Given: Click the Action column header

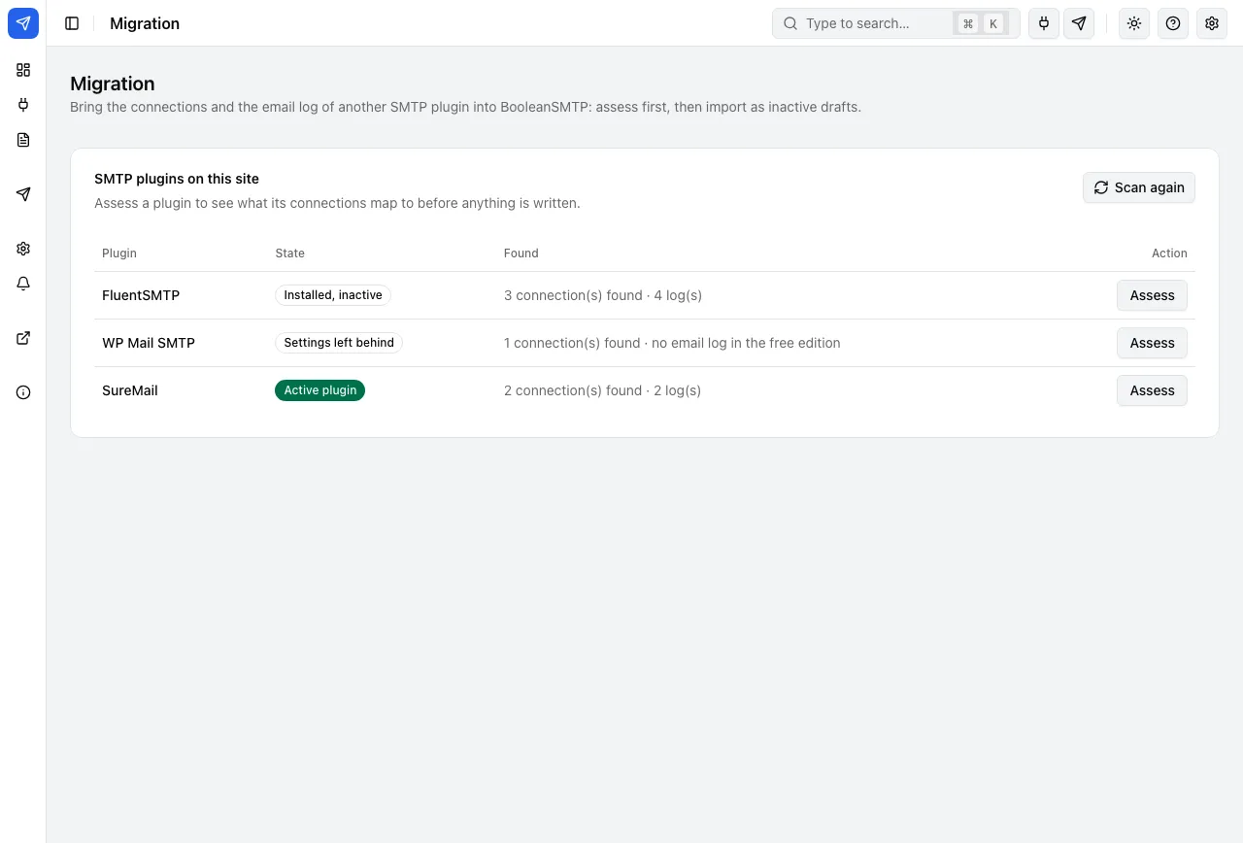Looking at the screenshot, I should 1169,253.
